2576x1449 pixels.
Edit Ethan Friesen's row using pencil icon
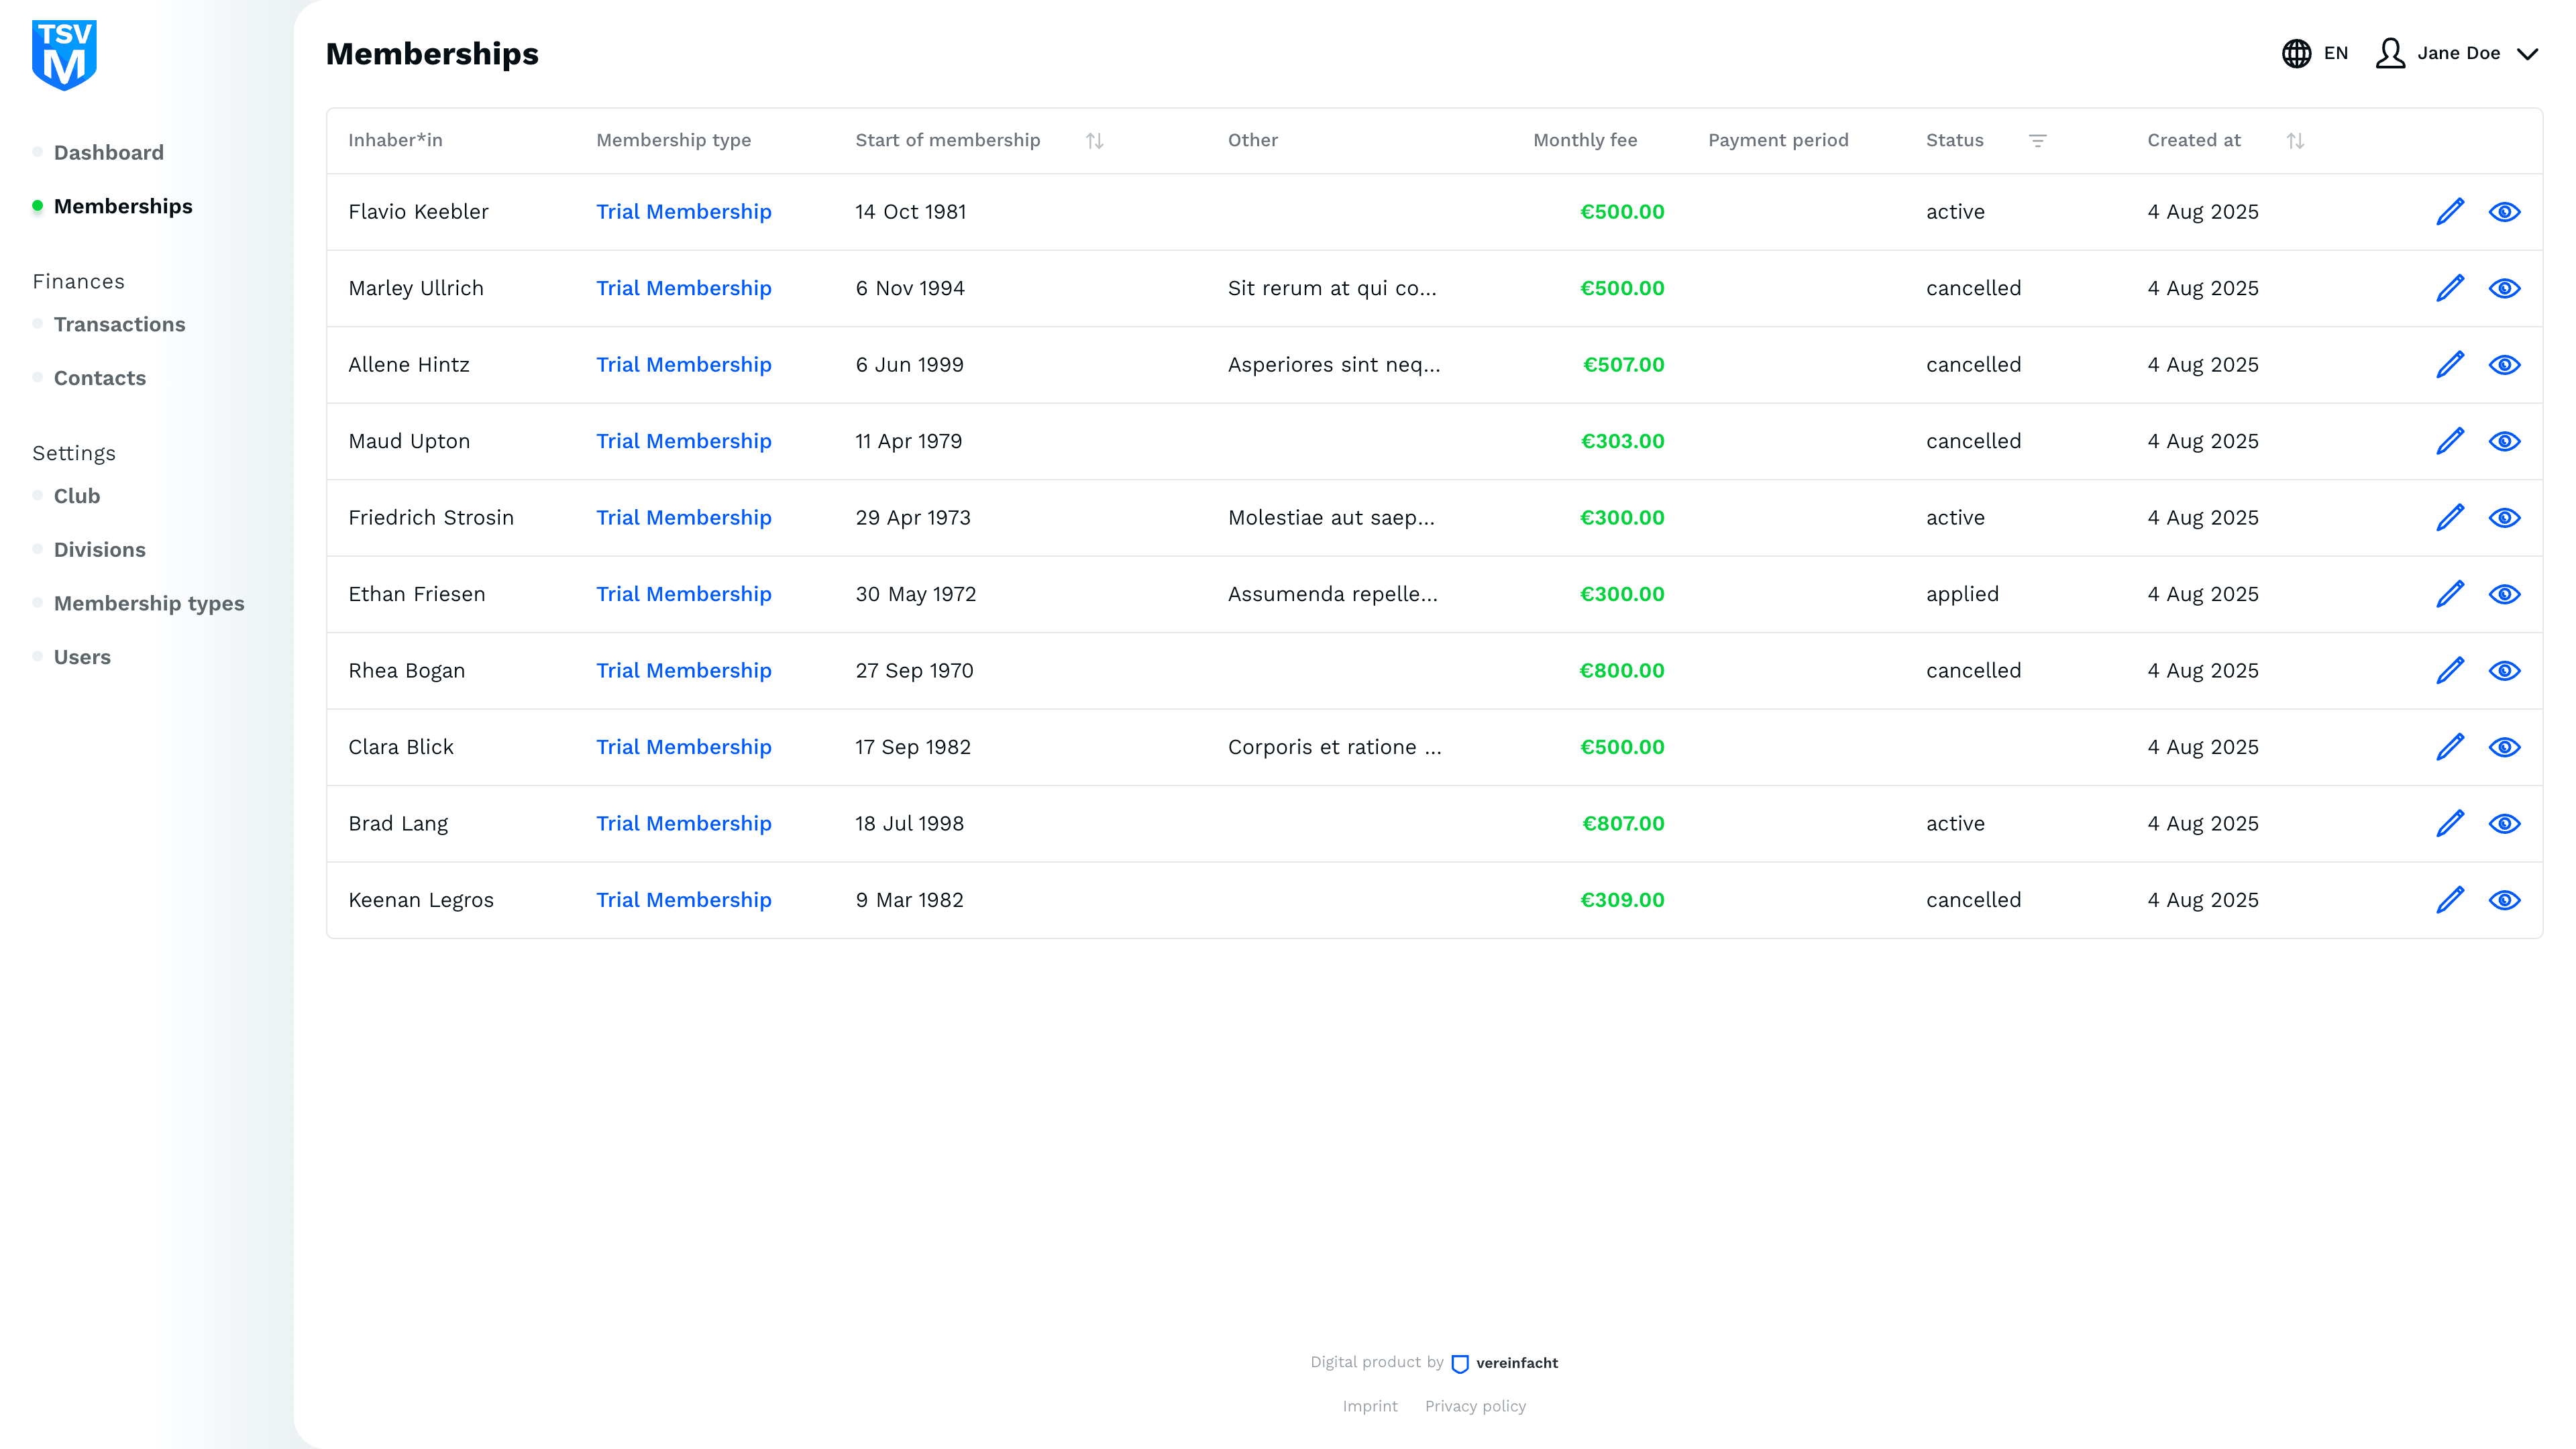point(2449,594)
